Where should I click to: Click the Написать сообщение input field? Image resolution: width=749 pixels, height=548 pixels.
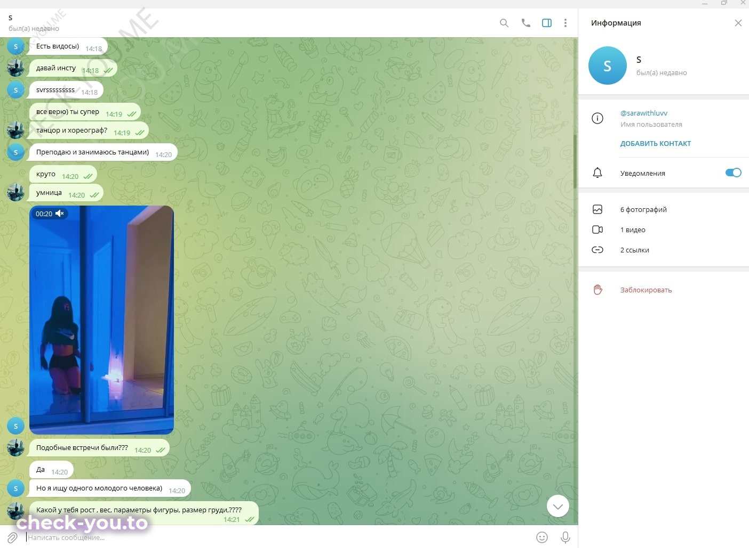pos(277,537)
